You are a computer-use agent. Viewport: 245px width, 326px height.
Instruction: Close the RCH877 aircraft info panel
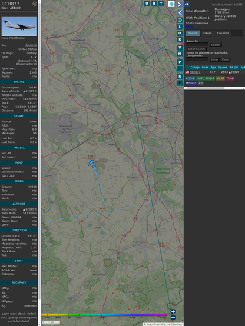[35, 4]
